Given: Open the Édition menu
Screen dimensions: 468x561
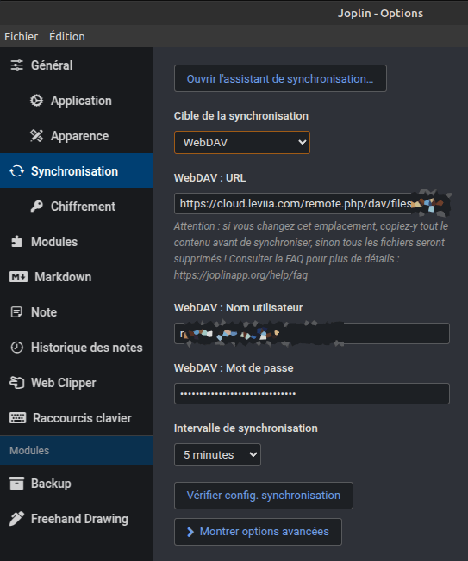Looking at the screenshot, I should pos(67,36).
